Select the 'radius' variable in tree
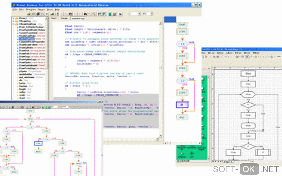 pos(22,92)
